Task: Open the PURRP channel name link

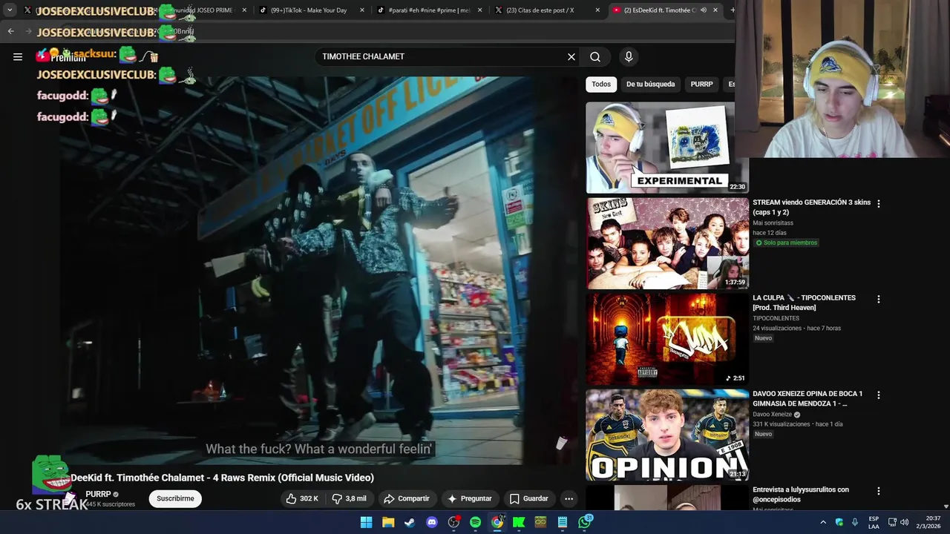Action: pyautogui.click(x=98, y=494)
